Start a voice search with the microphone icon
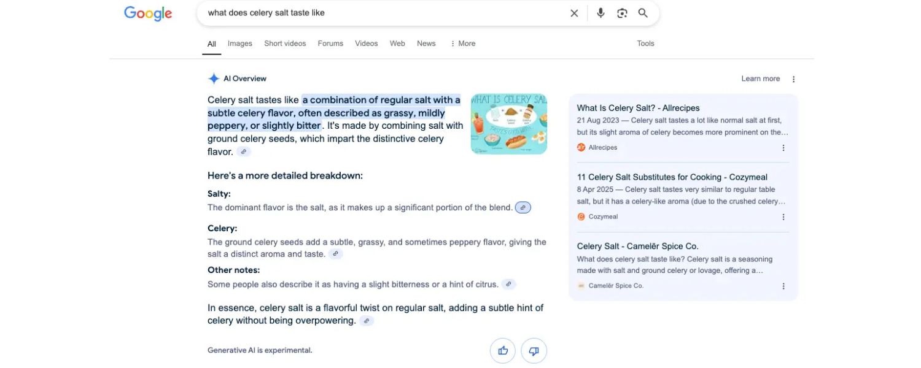This screenshot has height=368, width=921. (600, 12)
